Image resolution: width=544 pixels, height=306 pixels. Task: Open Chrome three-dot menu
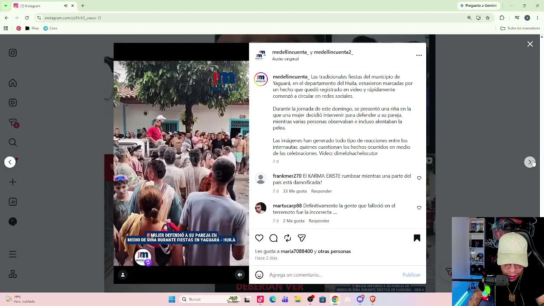point(538,18)
